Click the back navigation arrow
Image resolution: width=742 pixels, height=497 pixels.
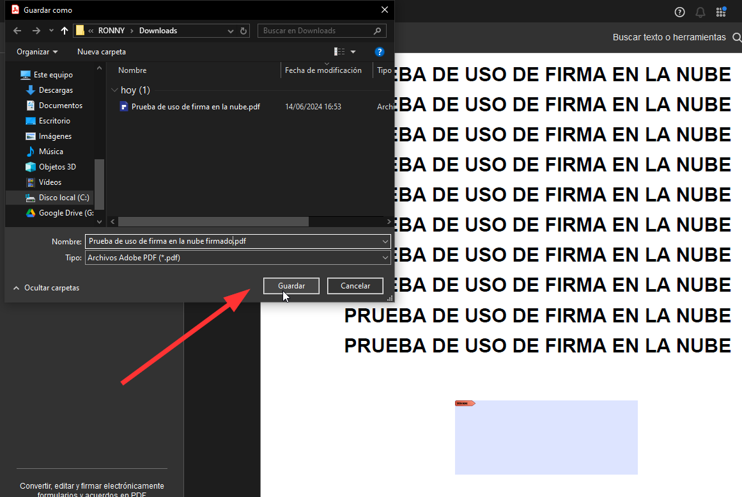[17, 31]
